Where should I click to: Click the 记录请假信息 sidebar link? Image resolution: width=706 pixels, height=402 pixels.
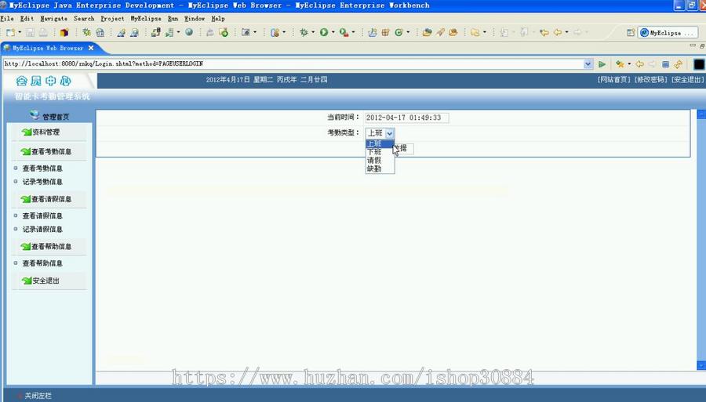[x=42, y=230]
